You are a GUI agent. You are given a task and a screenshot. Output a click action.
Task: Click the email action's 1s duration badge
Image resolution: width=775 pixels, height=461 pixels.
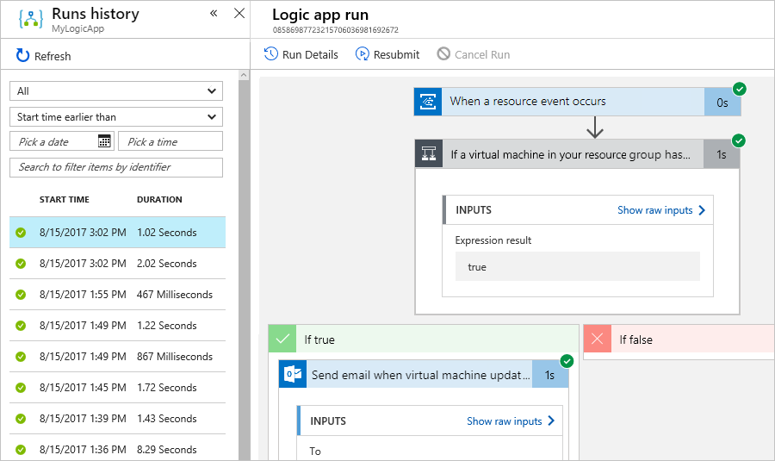pos(550,375)
